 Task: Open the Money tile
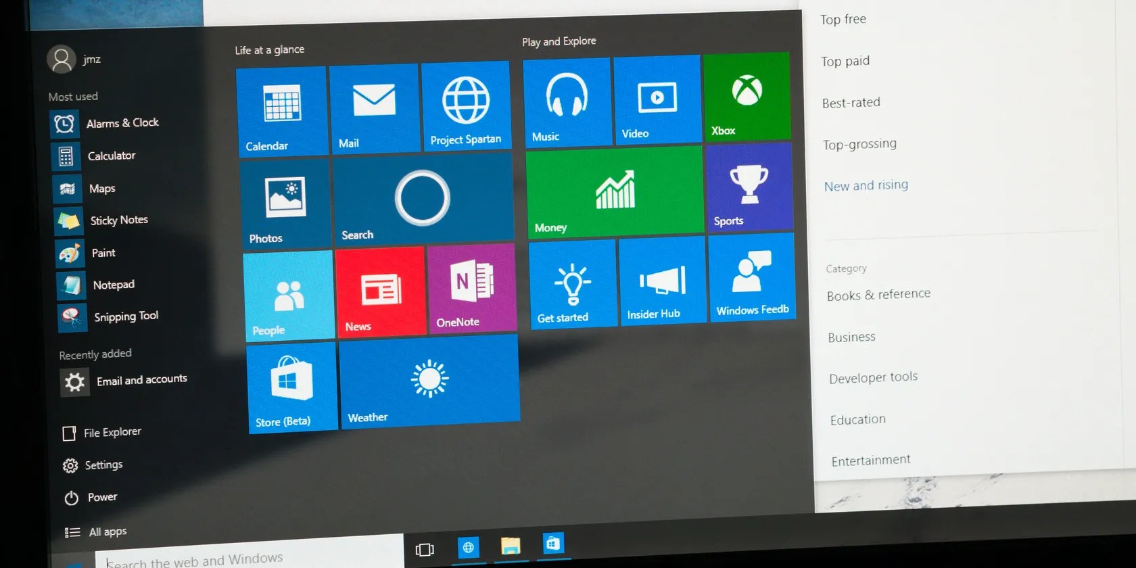pos(615,193)
